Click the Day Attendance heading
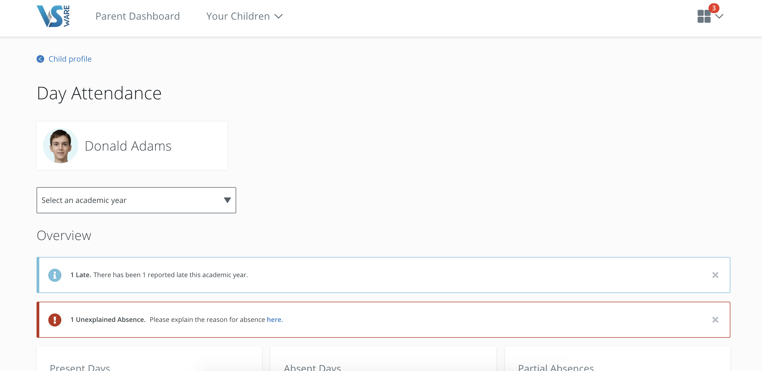This screenshot has height=371, width=762. pos(99,94)
